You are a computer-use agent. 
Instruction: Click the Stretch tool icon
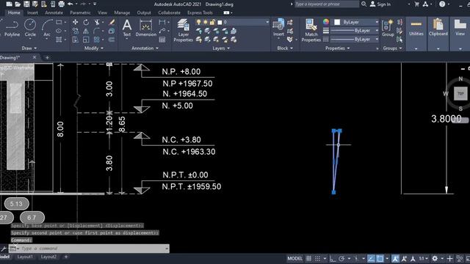pos(75,40)
